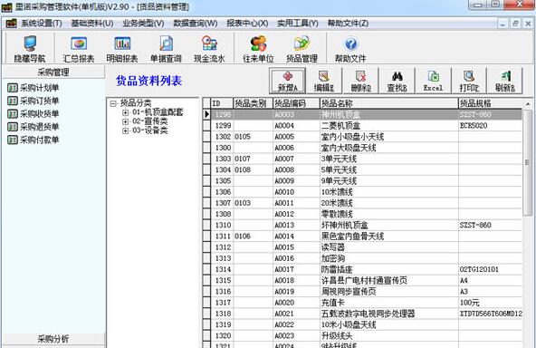Click the 打印P print button
This screenshot has height=348, width=536.
pyautogui.click(x=469, y=81)
